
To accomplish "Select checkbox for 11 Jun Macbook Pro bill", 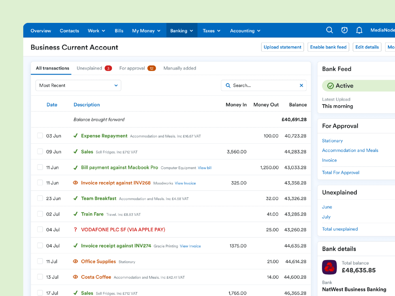I will pyautogui.click(x=40, y=167).
